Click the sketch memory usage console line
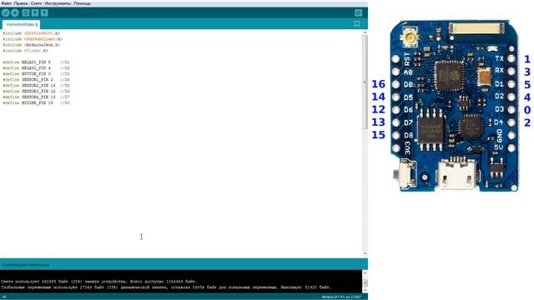534x300 pixels. [x=98, y=282]
